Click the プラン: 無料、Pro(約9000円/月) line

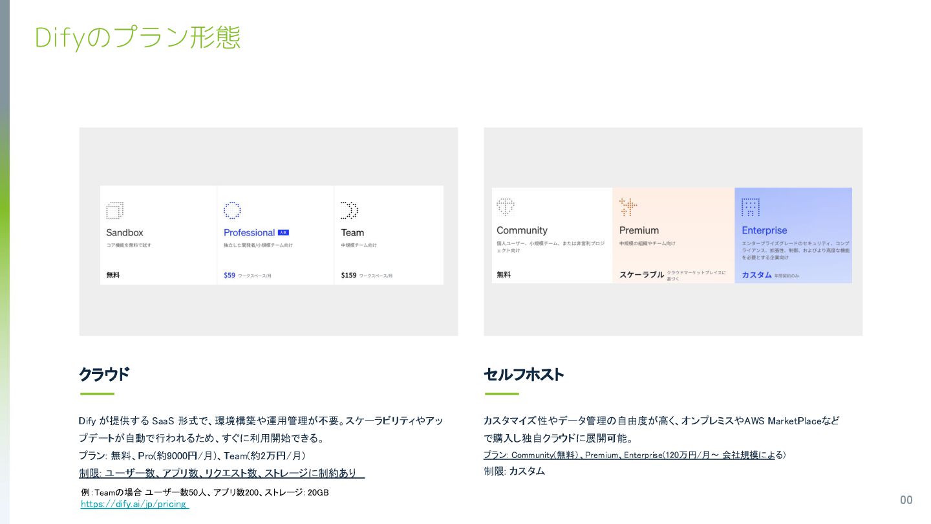click(x=192, y=455)
